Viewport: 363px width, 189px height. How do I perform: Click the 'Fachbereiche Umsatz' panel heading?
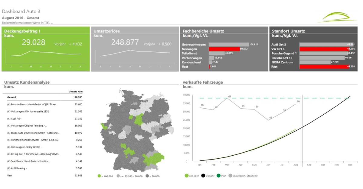(204, 31)
